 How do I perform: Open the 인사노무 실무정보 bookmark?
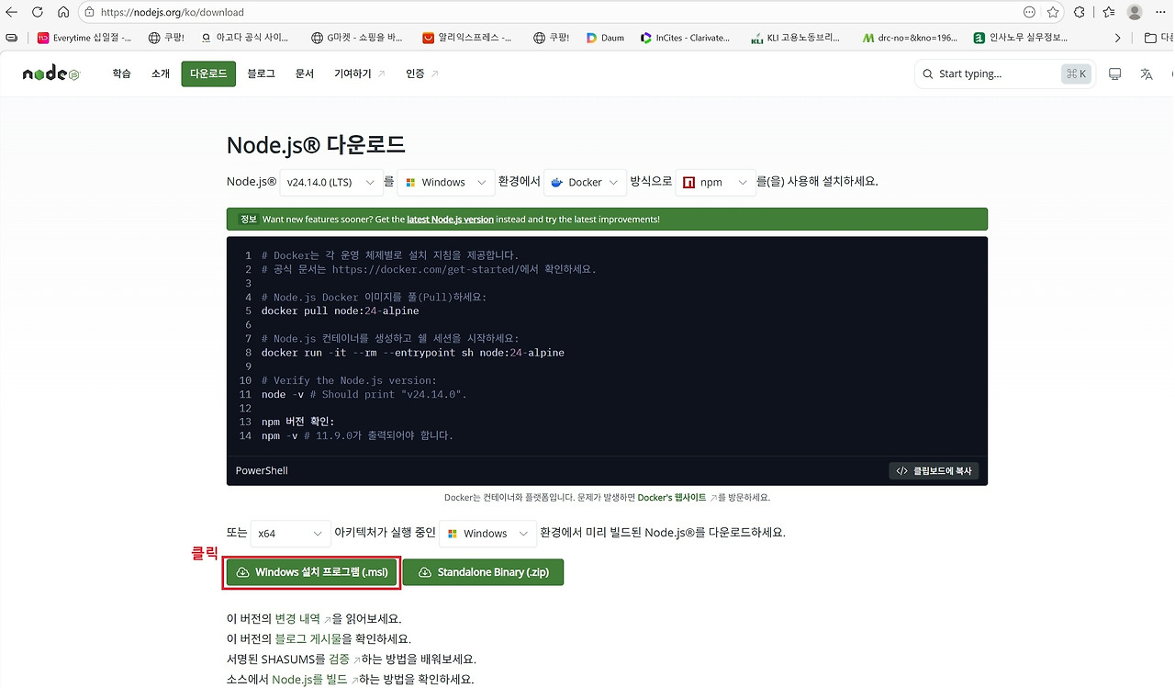[1022, 38]
